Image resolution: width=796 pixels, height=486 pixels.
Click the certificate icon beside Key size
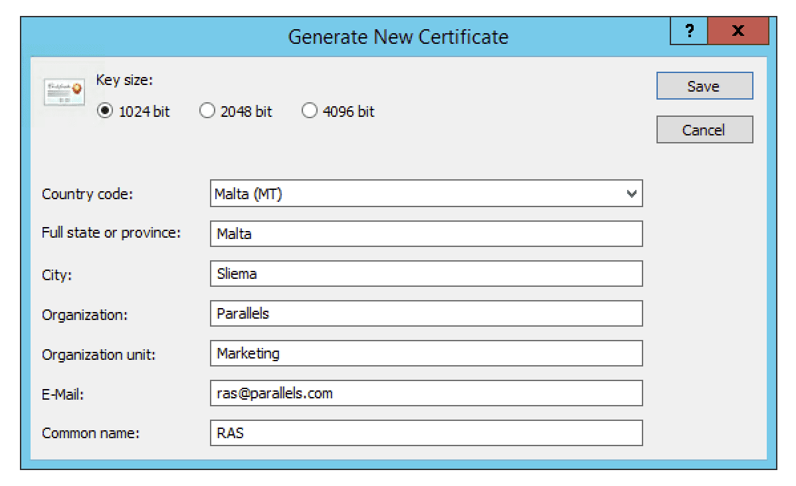(x=64, y=92)
